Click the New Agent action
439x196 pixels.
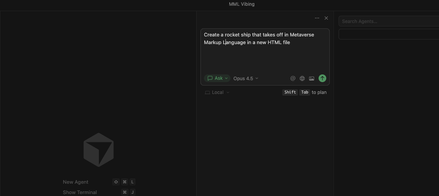(76, 182)
